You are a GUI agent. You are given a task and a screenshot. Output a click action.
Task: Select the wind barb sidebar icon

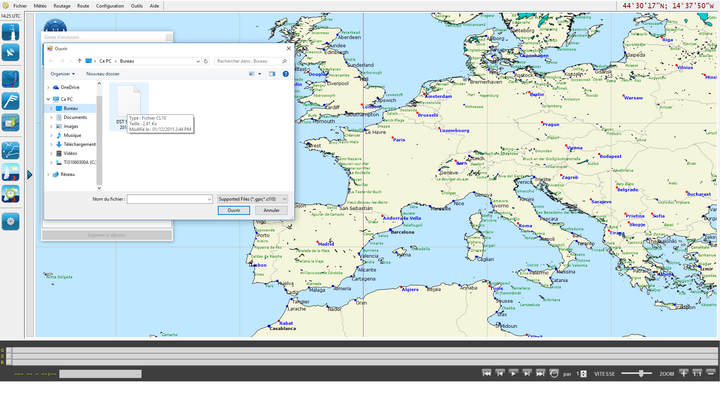(11, 101)
